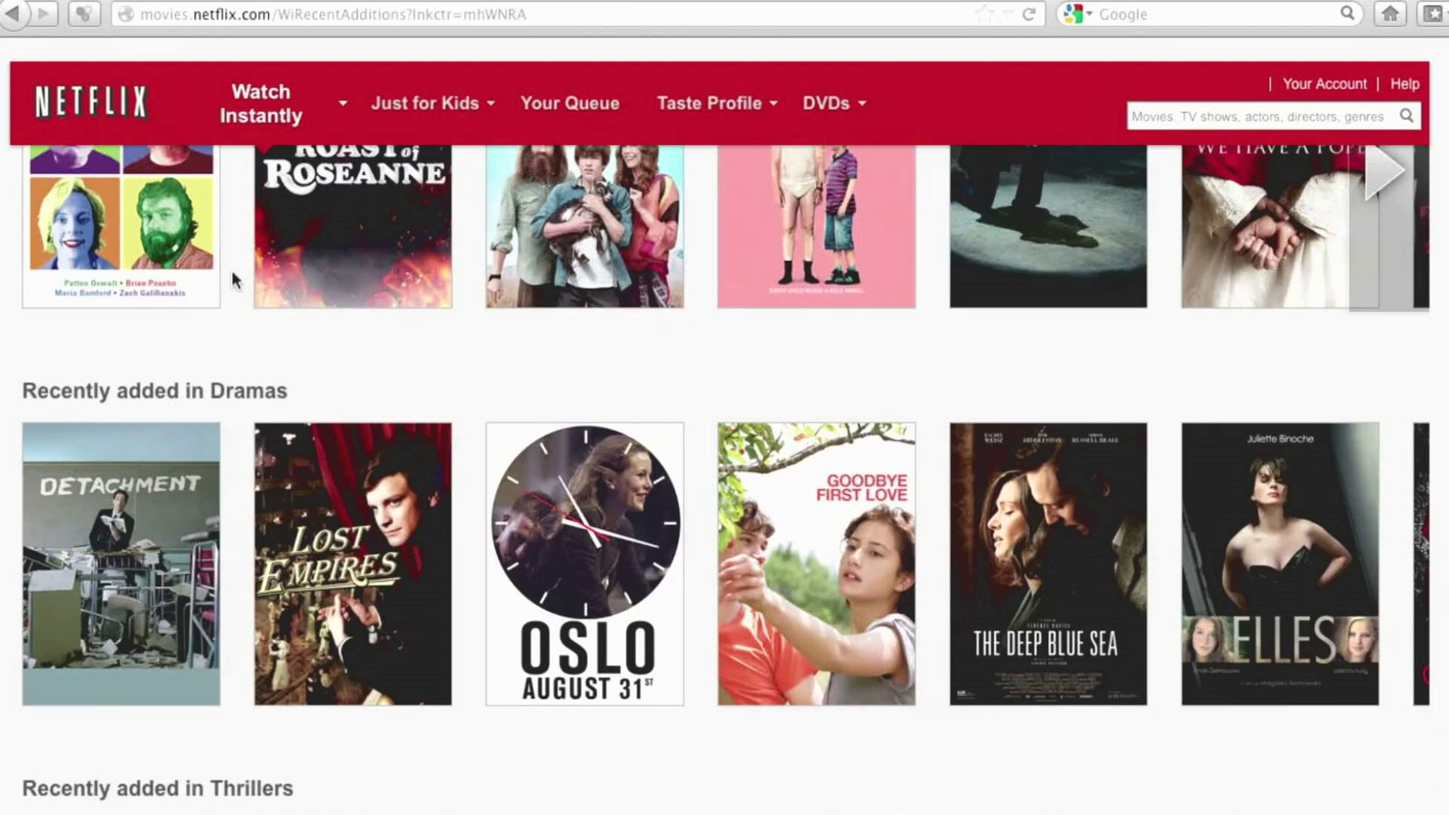Open the browser home page icon
This screenshot has width=1449, height=815.
(1390, 14)
